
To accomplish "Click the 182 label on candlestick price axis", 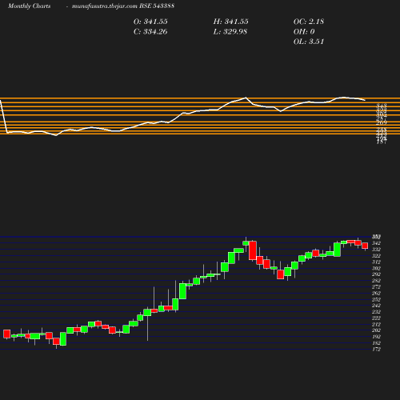I will (376, 343).
